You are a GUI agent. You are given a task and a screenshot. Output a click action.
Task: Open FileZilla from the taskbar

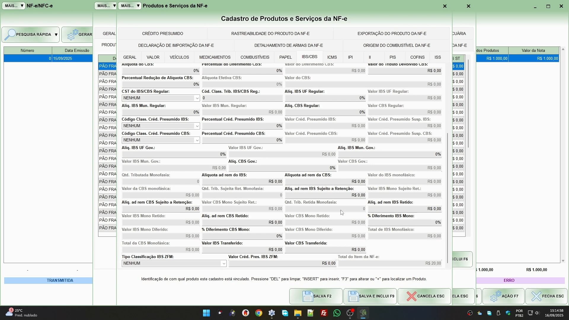[x=324, y=313]
